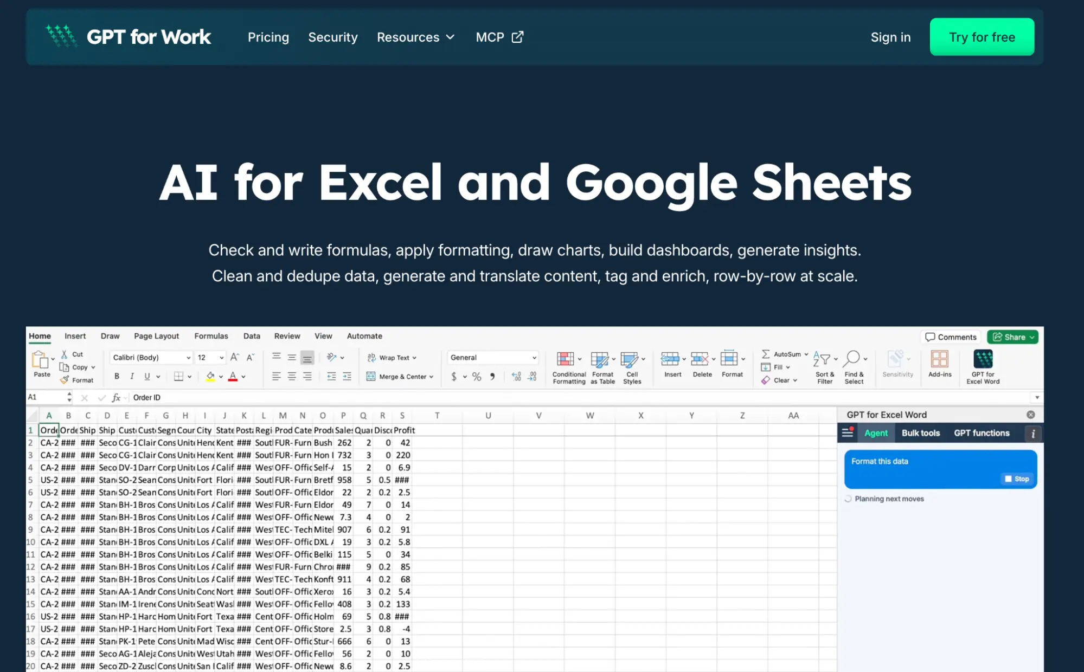Toggle bold formatting
This screenshot has height=672, width=1084.
coord(117,376)
